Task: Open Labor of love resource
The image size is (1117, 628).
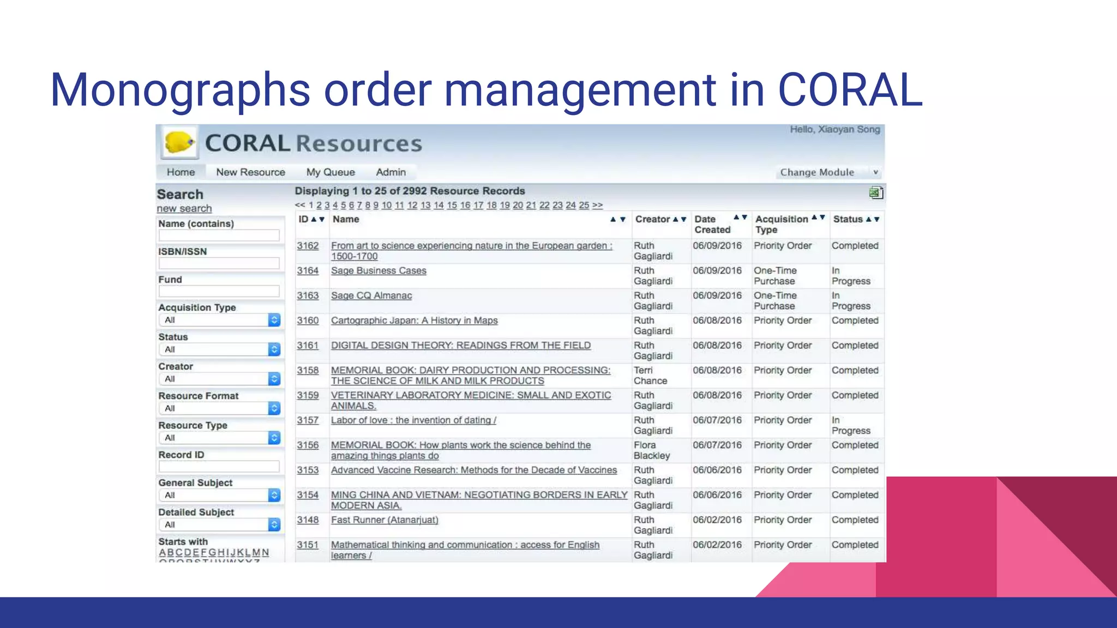Action: [413, 420]
